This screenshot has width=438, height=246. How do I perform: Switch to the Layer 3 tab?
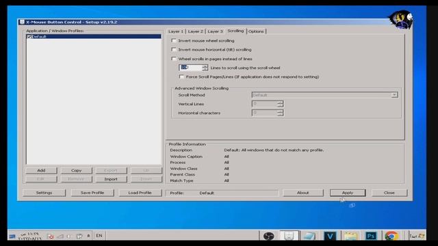(x=215, y=31)
